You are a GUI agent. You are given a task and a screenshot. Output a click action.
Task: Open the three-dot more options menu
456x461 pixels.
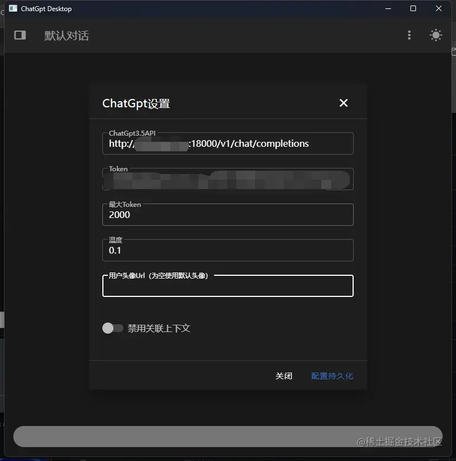(409, 35)
